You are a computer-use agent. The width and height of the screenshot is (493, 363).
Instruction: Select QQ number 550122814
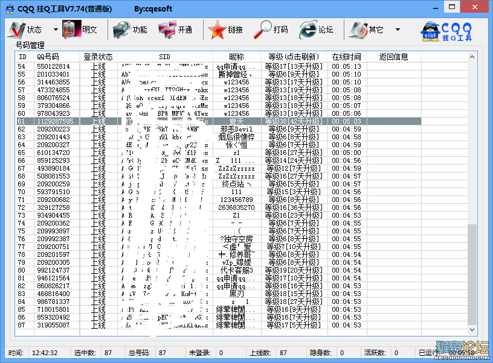pyautogui.click(x=53, y=66)
